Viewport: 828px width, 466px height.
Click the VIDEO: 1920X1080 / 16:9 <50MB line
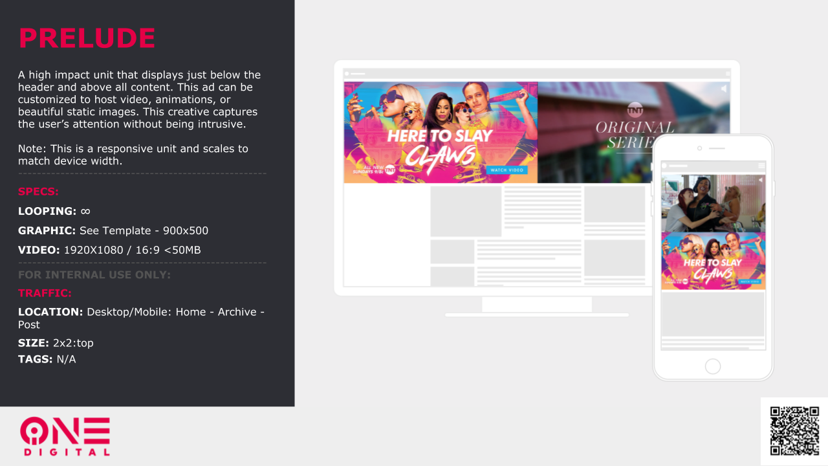tap(109, 250)
